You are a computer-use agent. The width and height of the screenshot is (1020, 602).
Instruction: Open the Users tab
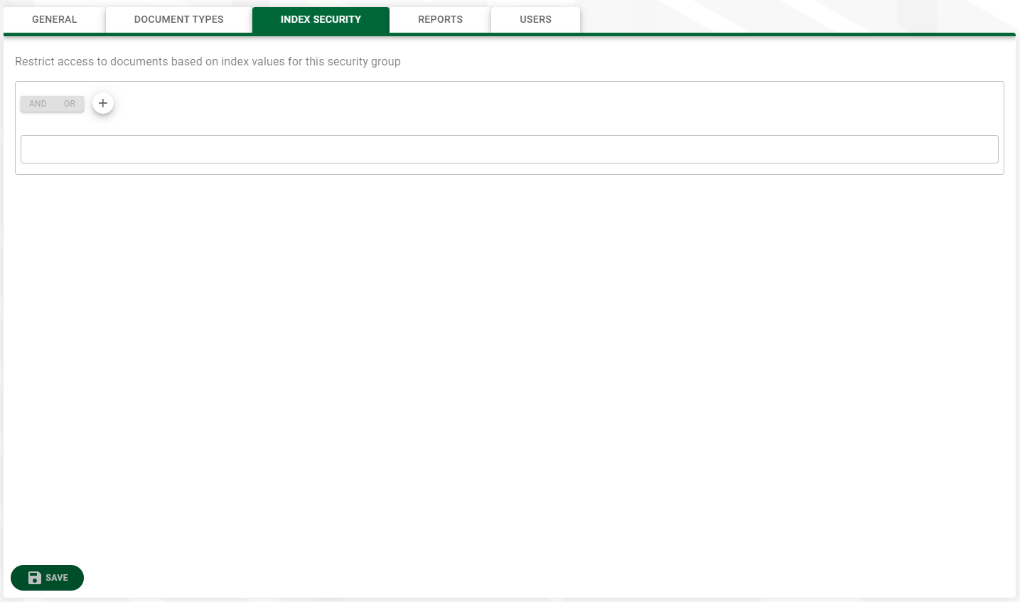point(535,20)
